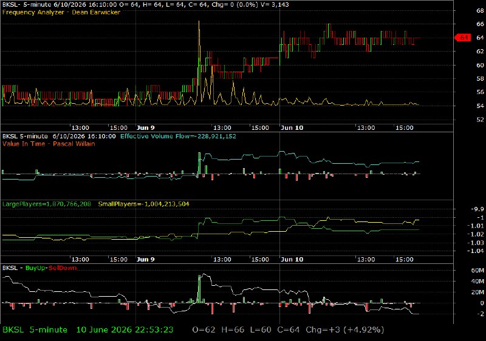Click the 62 price level on right axis
Viewport: 486px width, 341px height.
point(480,52)
